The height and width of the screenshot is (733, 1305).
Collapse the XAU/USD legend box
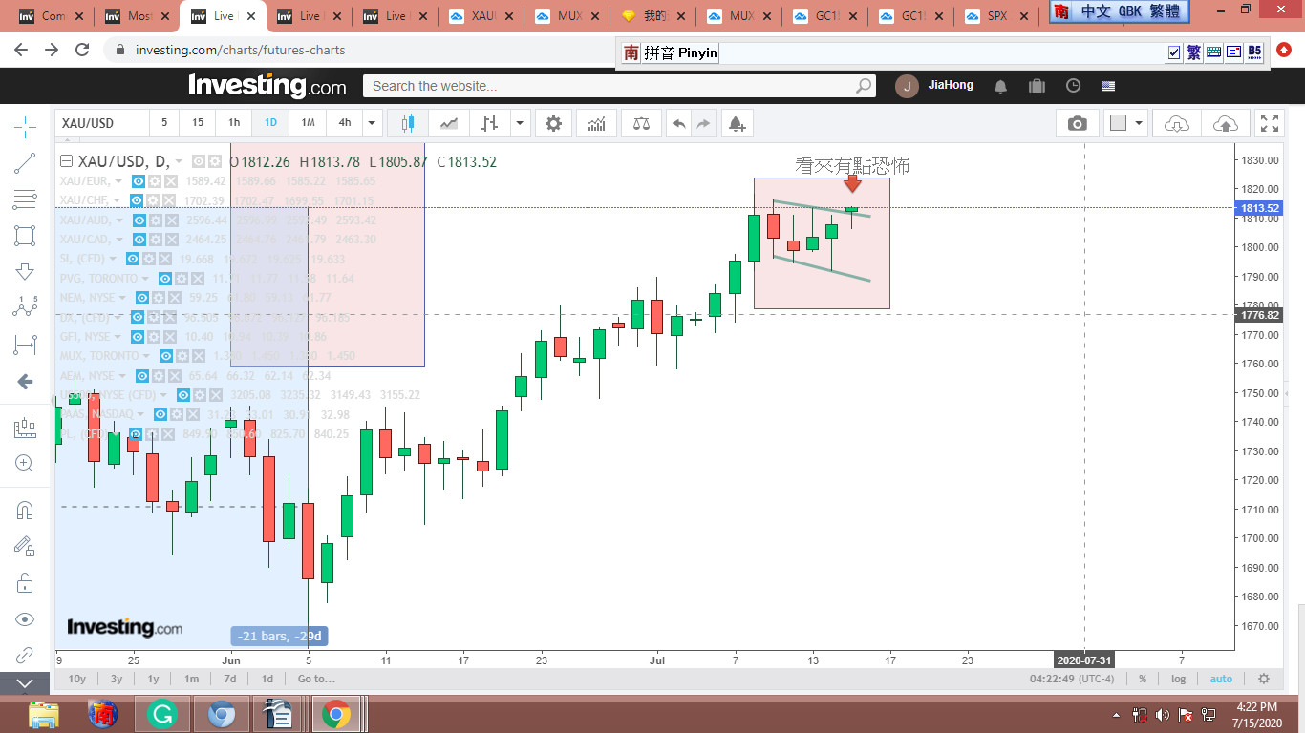coord(66,161)
